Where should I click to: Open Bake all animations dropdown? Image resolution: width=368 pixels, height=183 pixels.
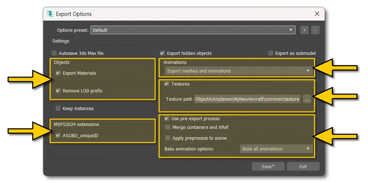tap(276, 149)
